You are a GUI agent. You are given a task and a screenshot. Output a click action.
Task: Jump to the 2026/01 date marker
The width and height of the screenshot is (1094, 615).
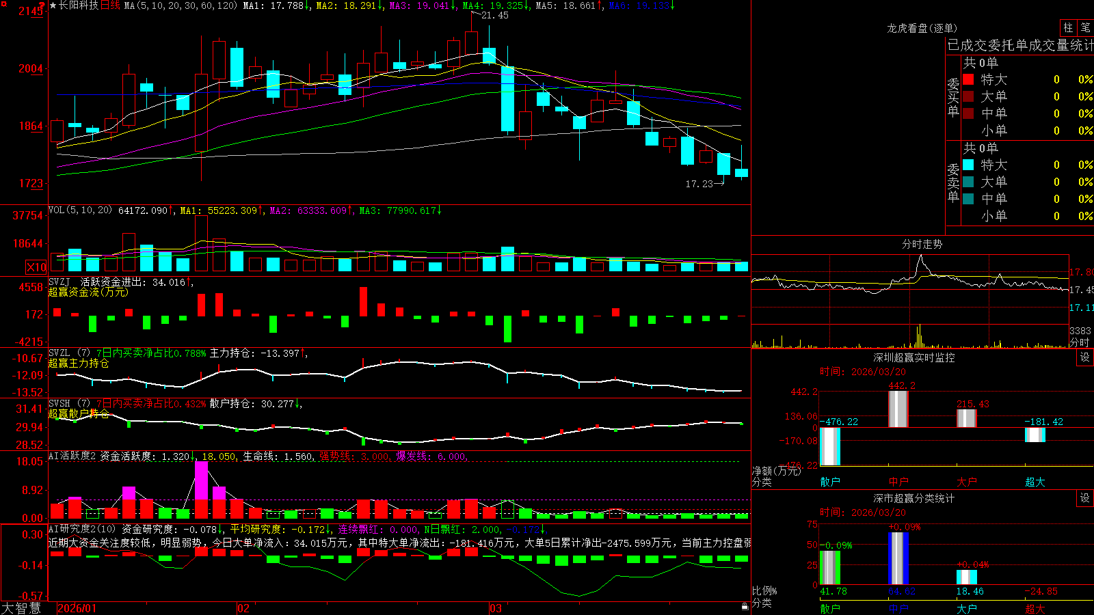[77, 608]
